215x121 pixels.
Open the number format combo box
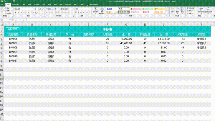pyautogui.click(x=83, y=9)
